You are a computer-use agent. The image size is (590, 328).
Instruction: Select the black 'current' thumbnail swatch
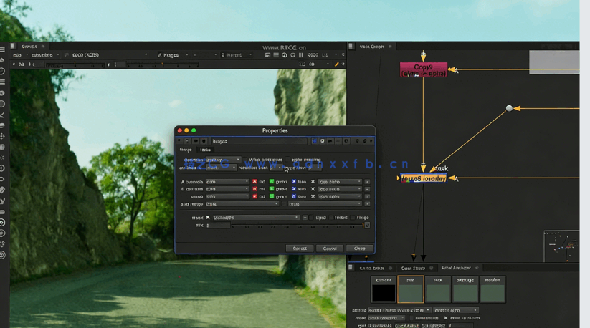384,291
